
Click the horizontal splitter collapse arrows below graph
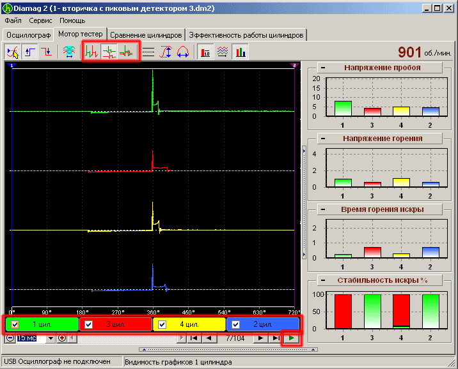pos(228,349)
